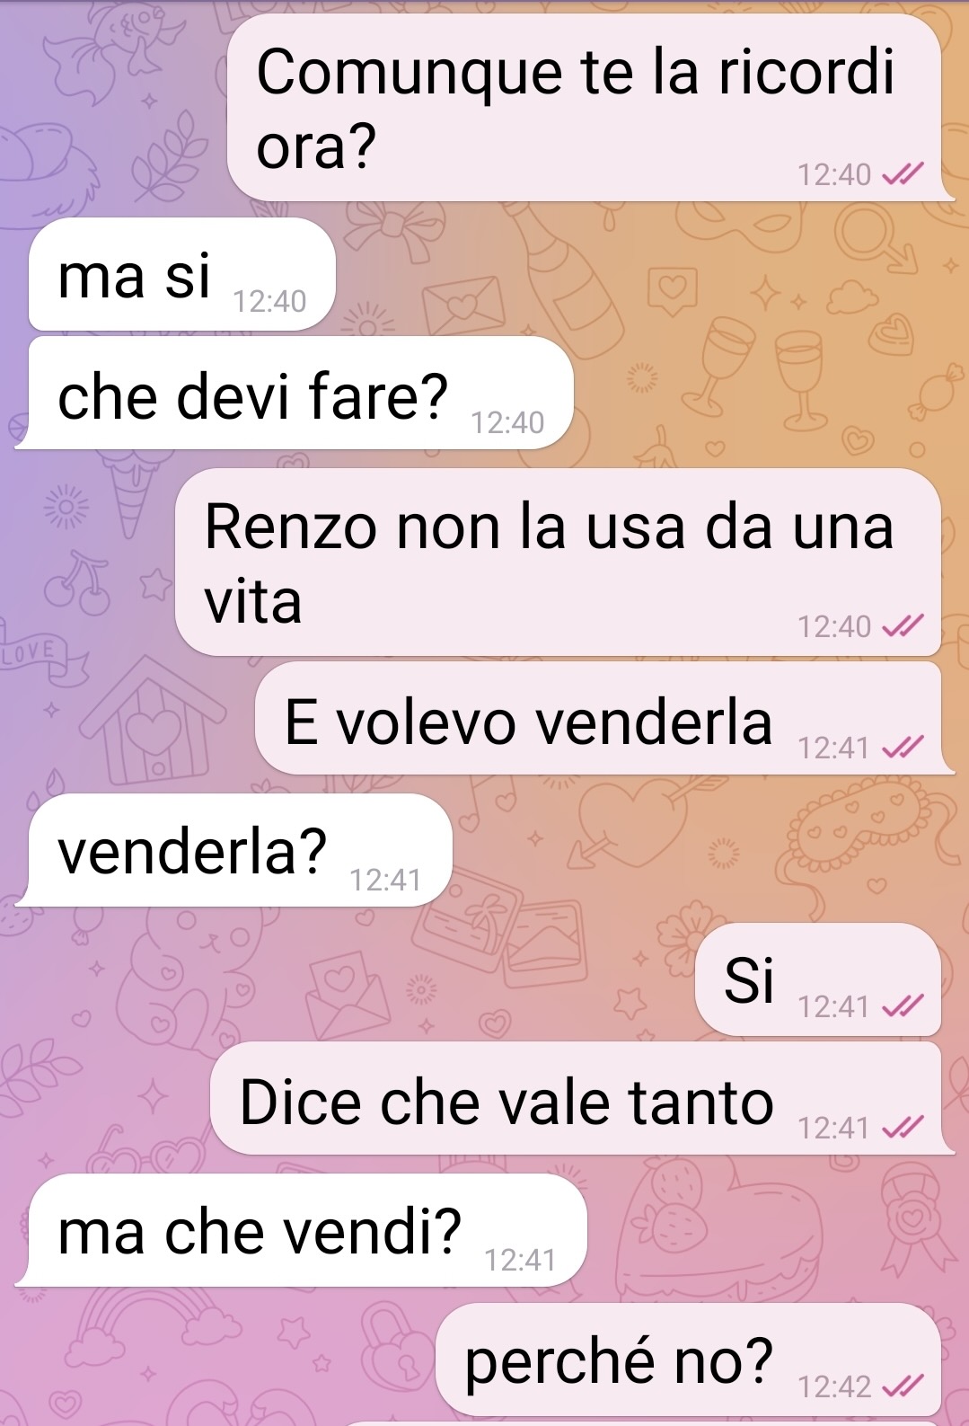Screen dimensions: 969x1426
Task: Tap the 12:41 timestamp beside "venderla?"
Action: pos(385,880)
